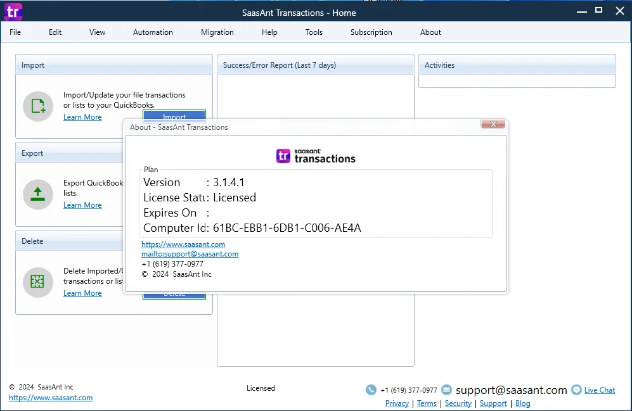
Task: Click the saasant transactions logo in About dialog
Action: pyautogui.click(x=316, y=156)
